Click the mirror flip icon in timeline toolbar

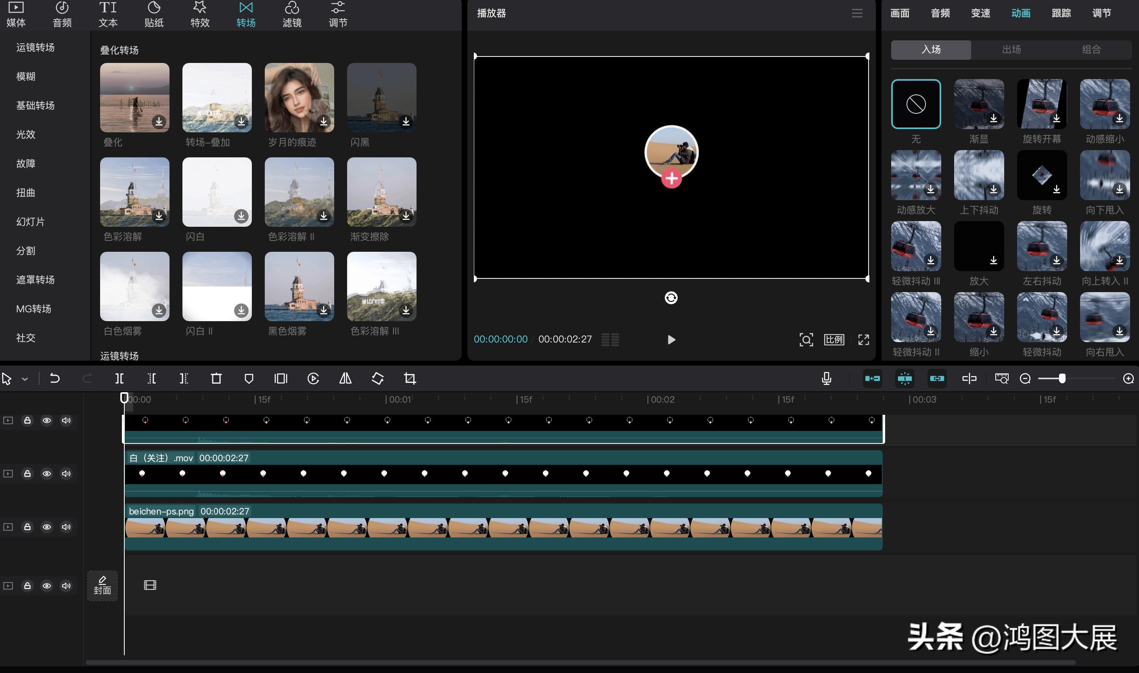coord(345,378)
